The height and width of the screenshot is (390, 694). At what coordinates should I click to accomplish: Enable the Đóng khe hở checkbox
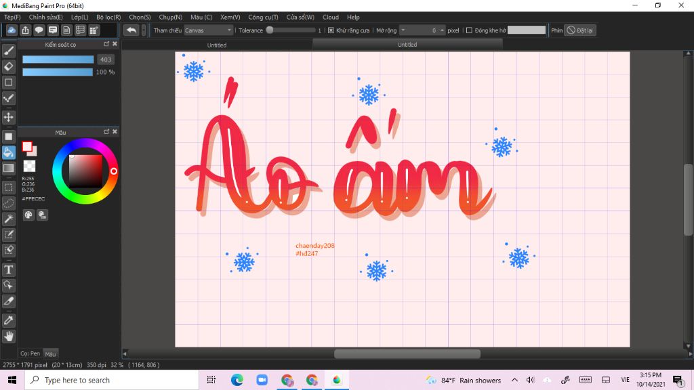coord(469,30)
